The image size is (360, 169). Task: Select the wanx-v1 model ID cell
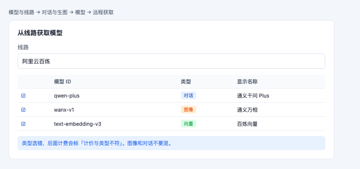64,110
